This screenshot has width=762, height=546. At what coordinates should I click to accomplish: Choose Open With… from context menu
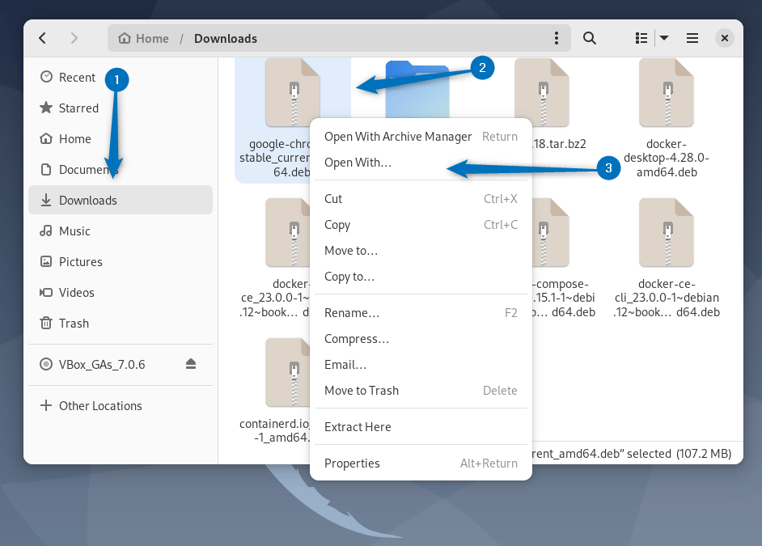[x=358, y=163]
